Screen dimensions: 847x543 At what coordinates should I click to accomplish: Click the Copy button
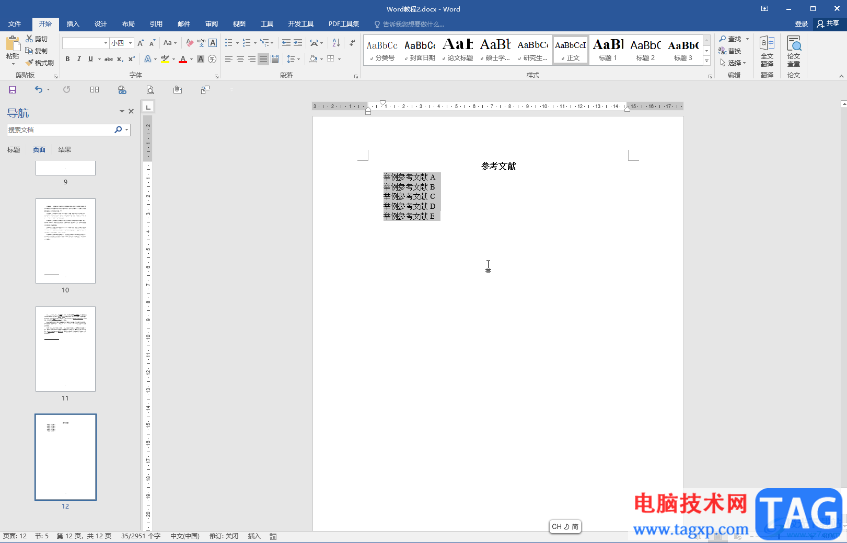37,51
